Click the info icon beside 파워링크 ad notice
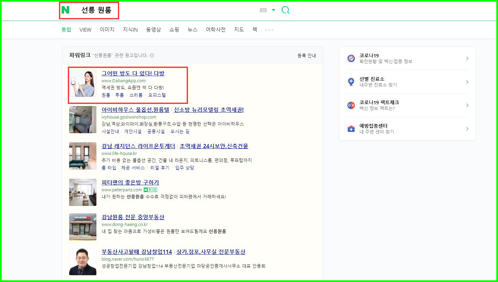 (152, 55)
